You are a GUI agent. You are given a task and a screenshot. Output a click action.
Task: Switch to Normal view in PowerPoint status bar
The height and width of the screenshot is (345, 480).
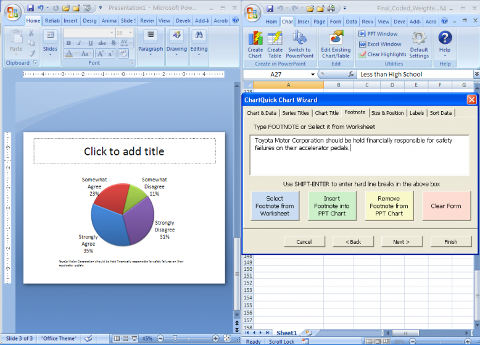coord(117,338)
